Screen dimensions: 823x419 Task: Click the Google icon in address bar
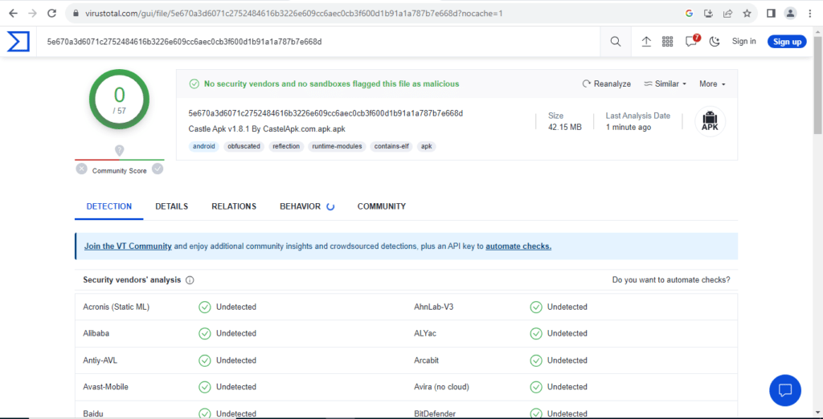coord(689,14)
